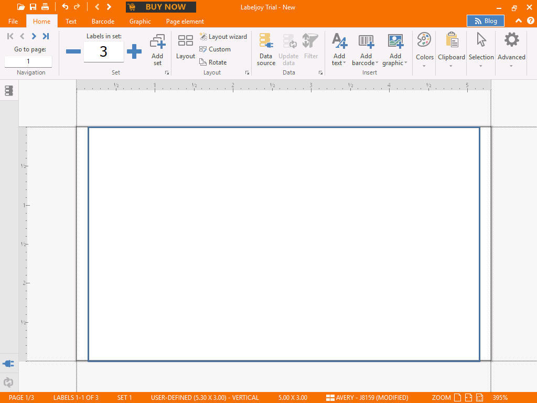Click the Go to page input field

coord(28,61)
